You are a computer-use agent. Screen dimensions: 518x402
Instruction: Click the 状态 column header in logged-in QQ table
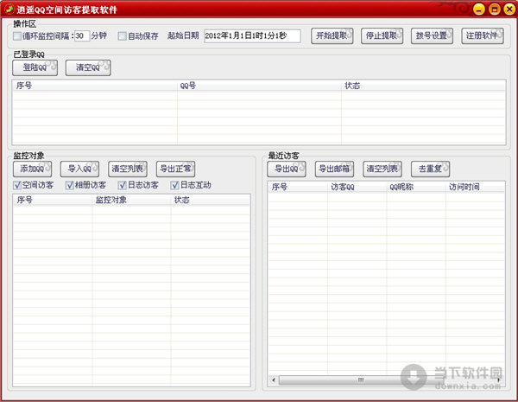click(x=424, y=86)
